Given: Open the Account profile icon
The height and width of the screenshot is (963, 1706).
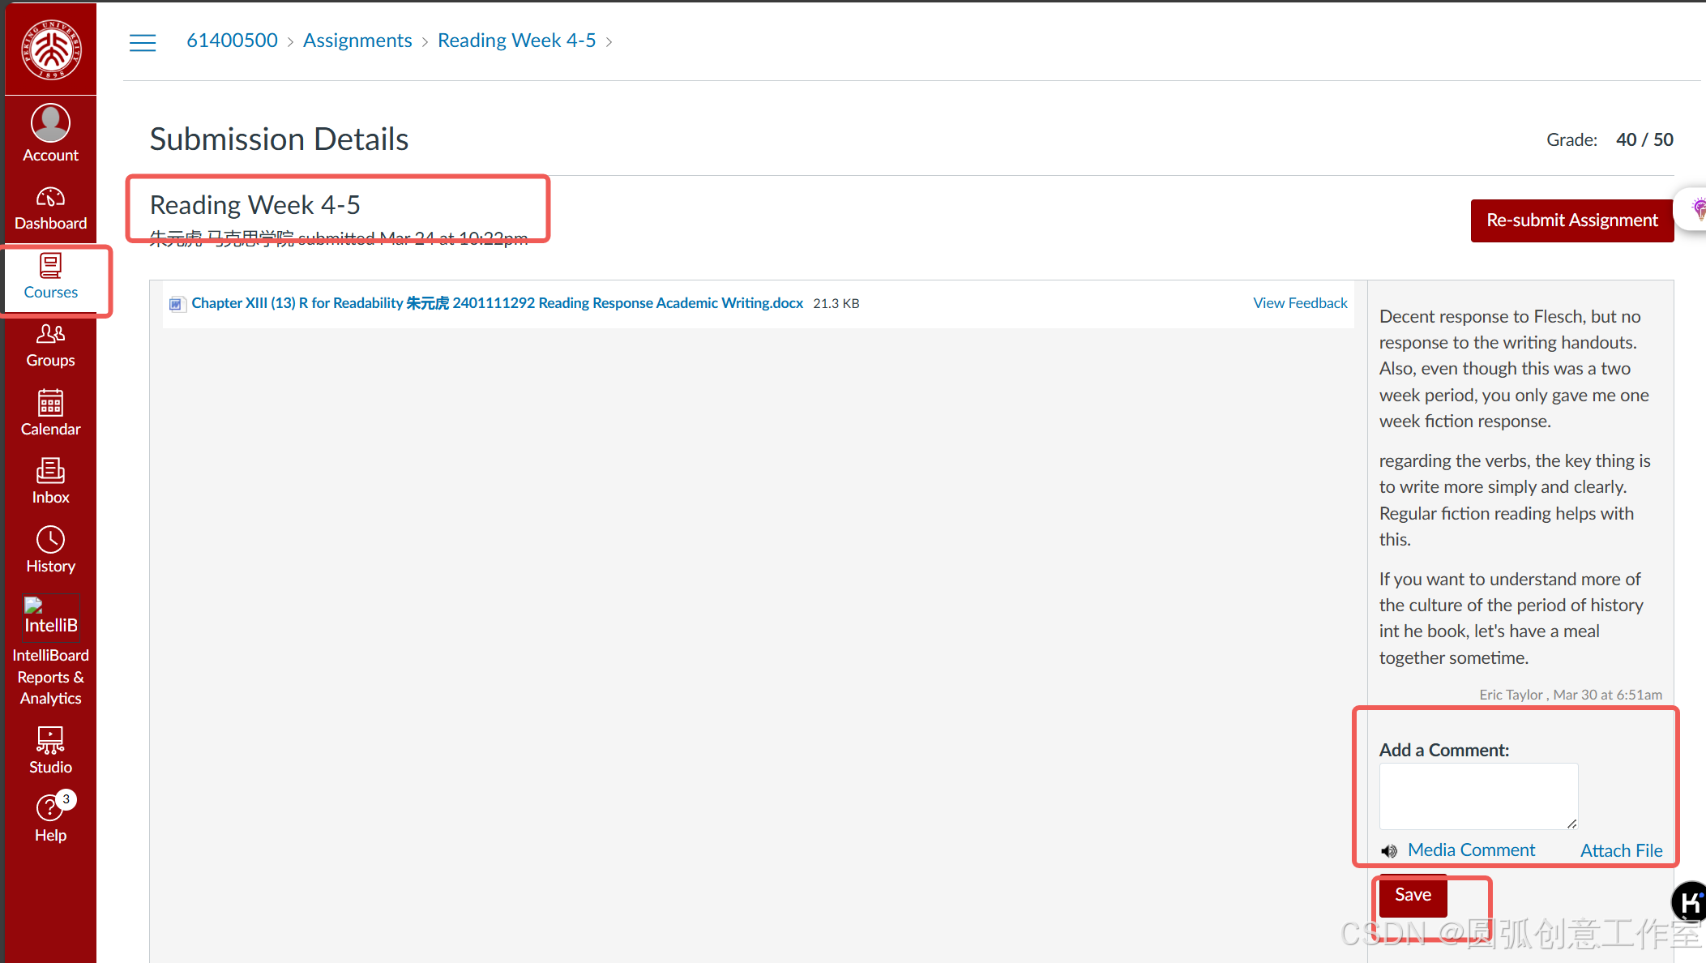Looking at the screenshot, I should (50, 124).
